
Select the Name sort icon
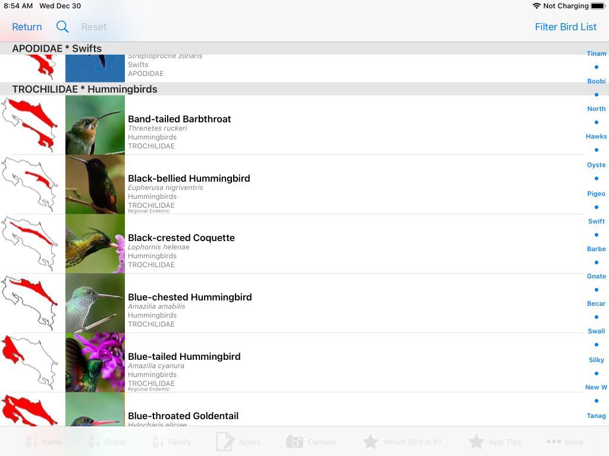pos(43,442)
